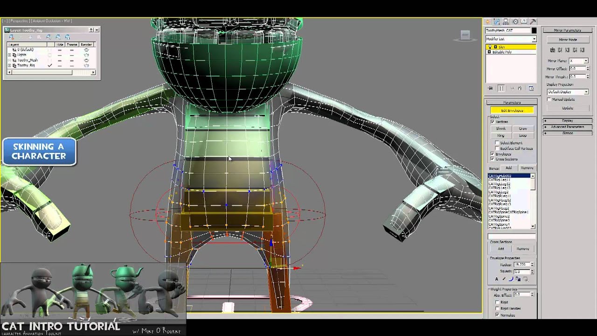Click the Layer dialog help question icon
The height and width of the screenshot is (336, 597).
click(x=91, y=30)
